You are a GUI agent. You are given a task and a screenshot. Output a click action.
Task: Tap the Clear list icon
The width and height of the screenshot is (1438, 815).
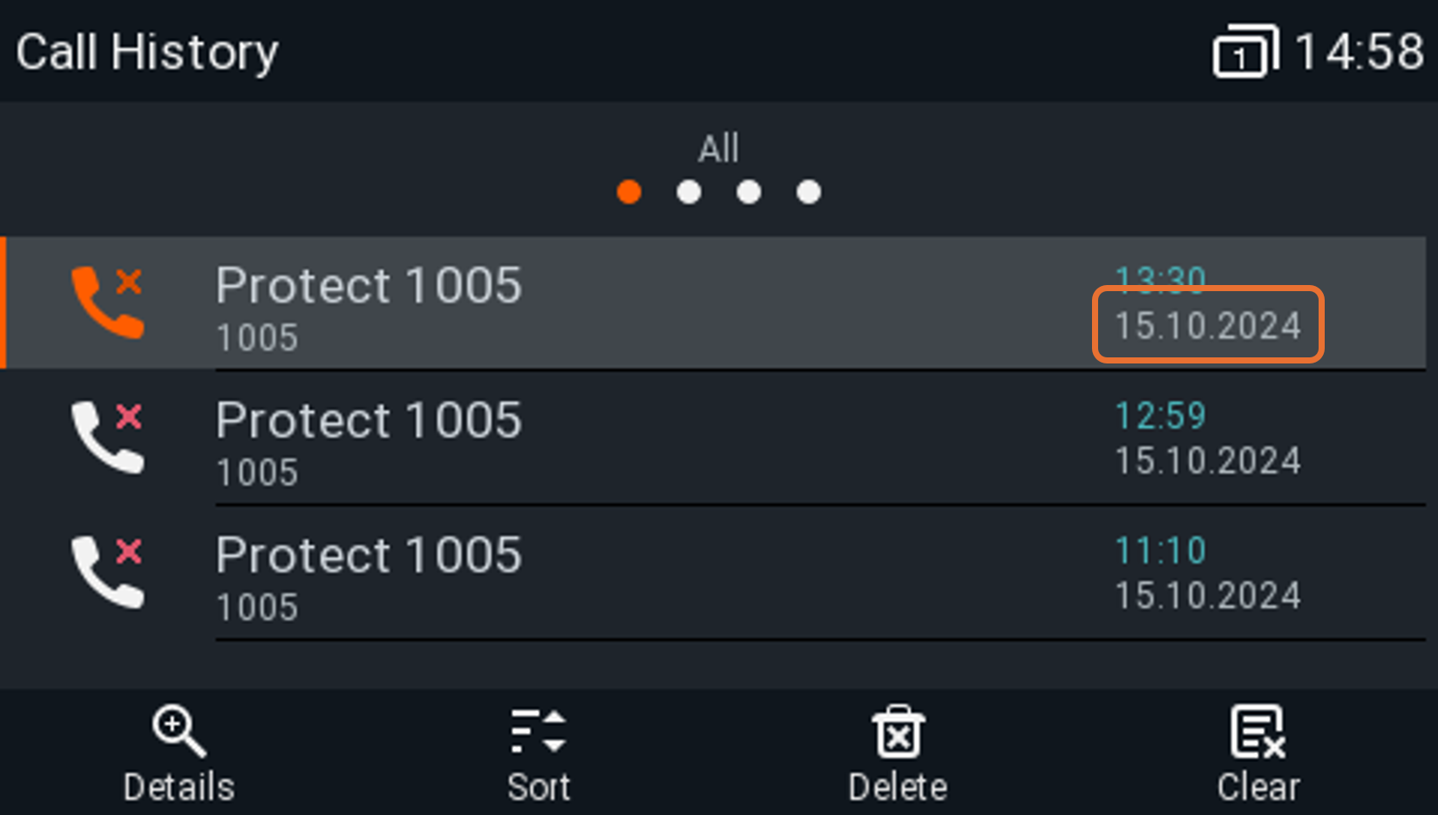[x=1258, y=730]
